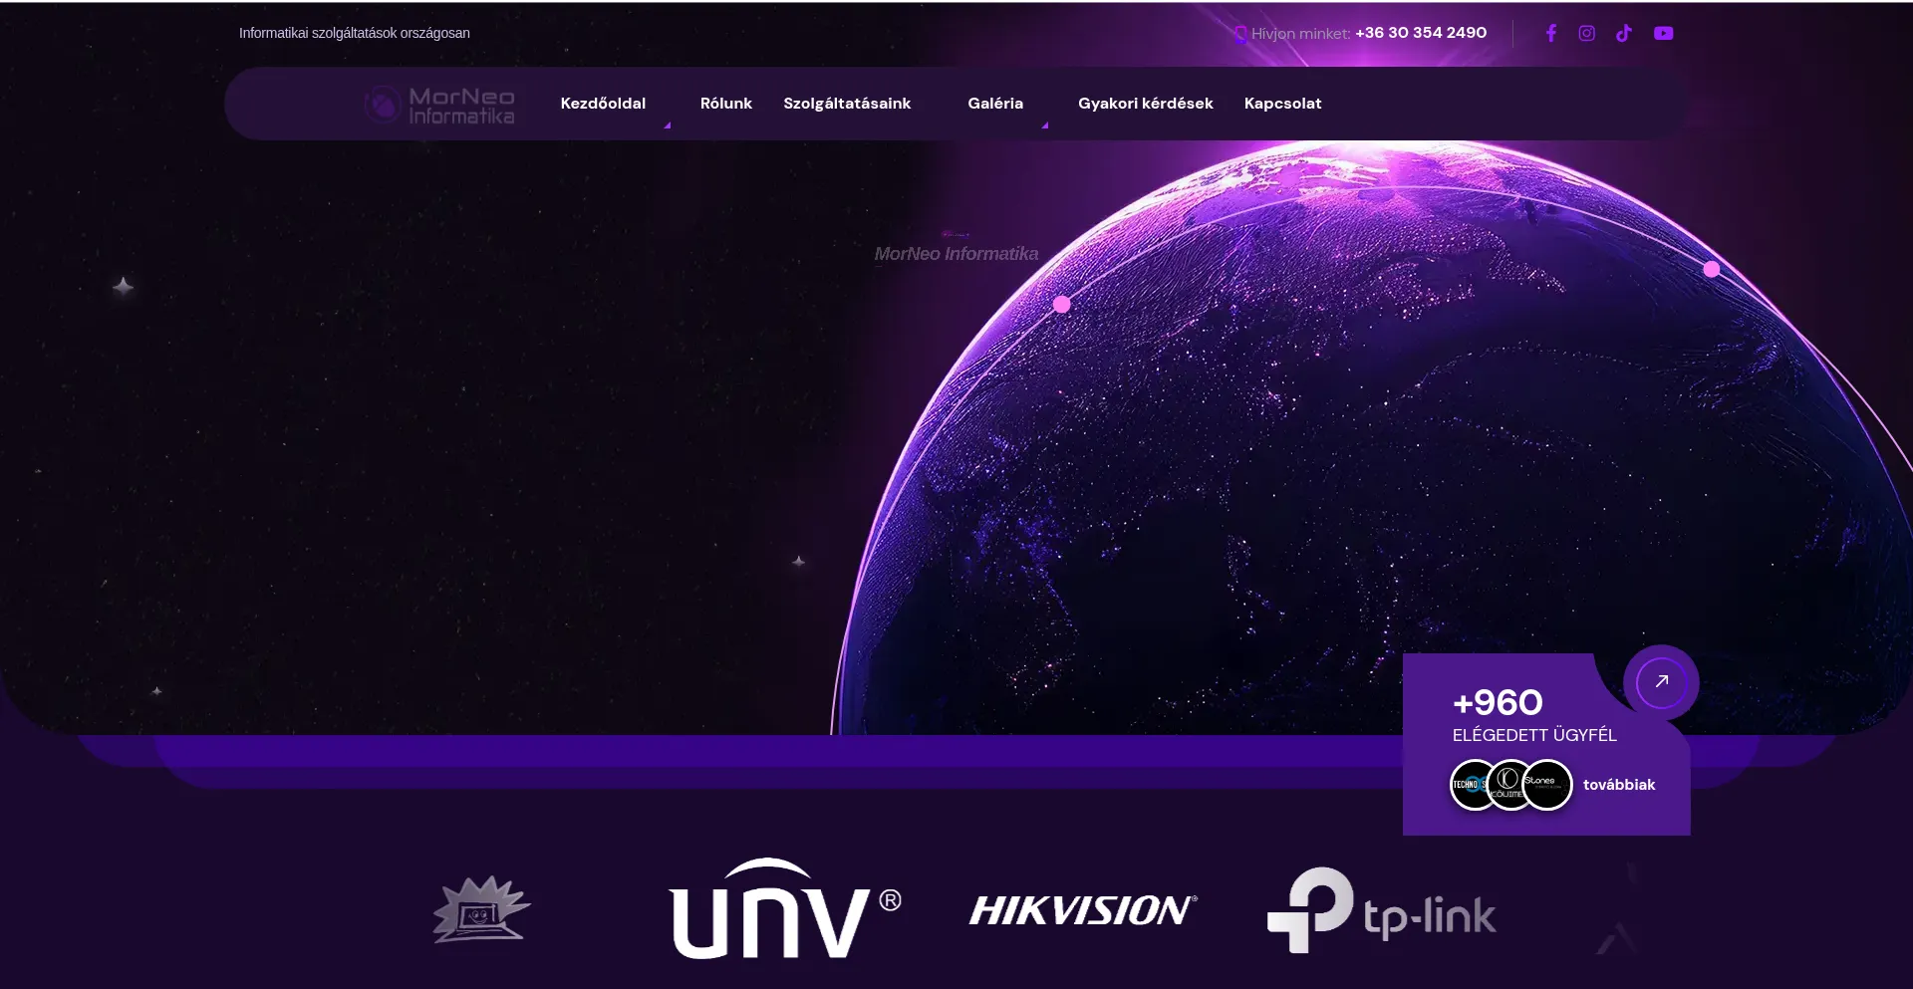
Task: Click the diagonal arrow circle icon
Action: [1661, 682]
